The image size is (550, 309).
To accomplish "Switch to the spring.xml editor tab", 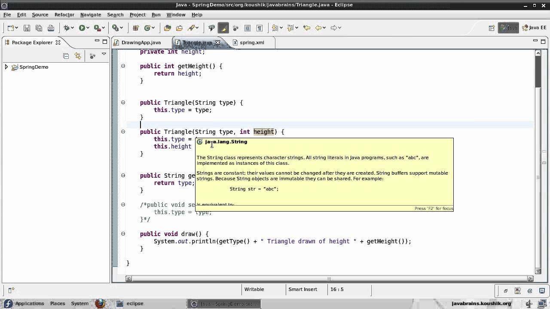I will [x=252, y=42].
